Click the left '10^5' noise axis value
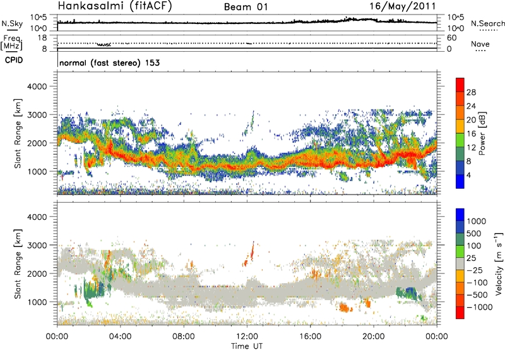The image size is (505, 350). click(x=39, y=18)
